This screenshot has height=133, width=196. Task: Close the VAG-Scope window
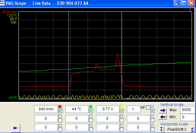[x=191, y=3]
